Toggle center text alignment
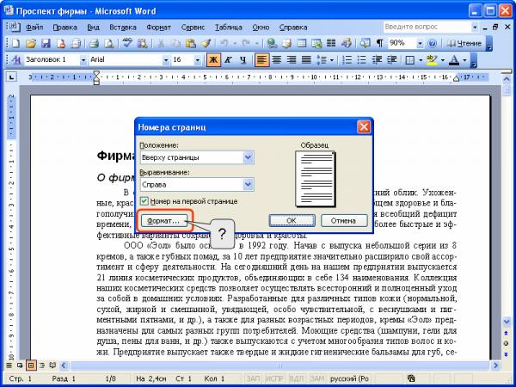Screen dimensions: 516x387 pyautogui.click(x=276, y=60)
